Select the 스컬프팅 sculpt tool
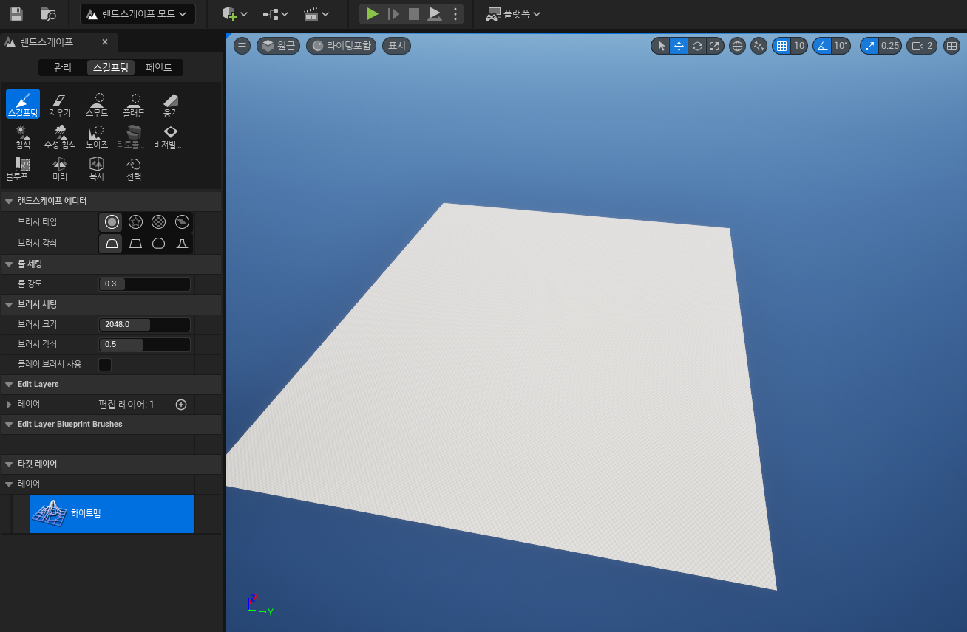Screen dimensions: 967x632 point(23,104)
